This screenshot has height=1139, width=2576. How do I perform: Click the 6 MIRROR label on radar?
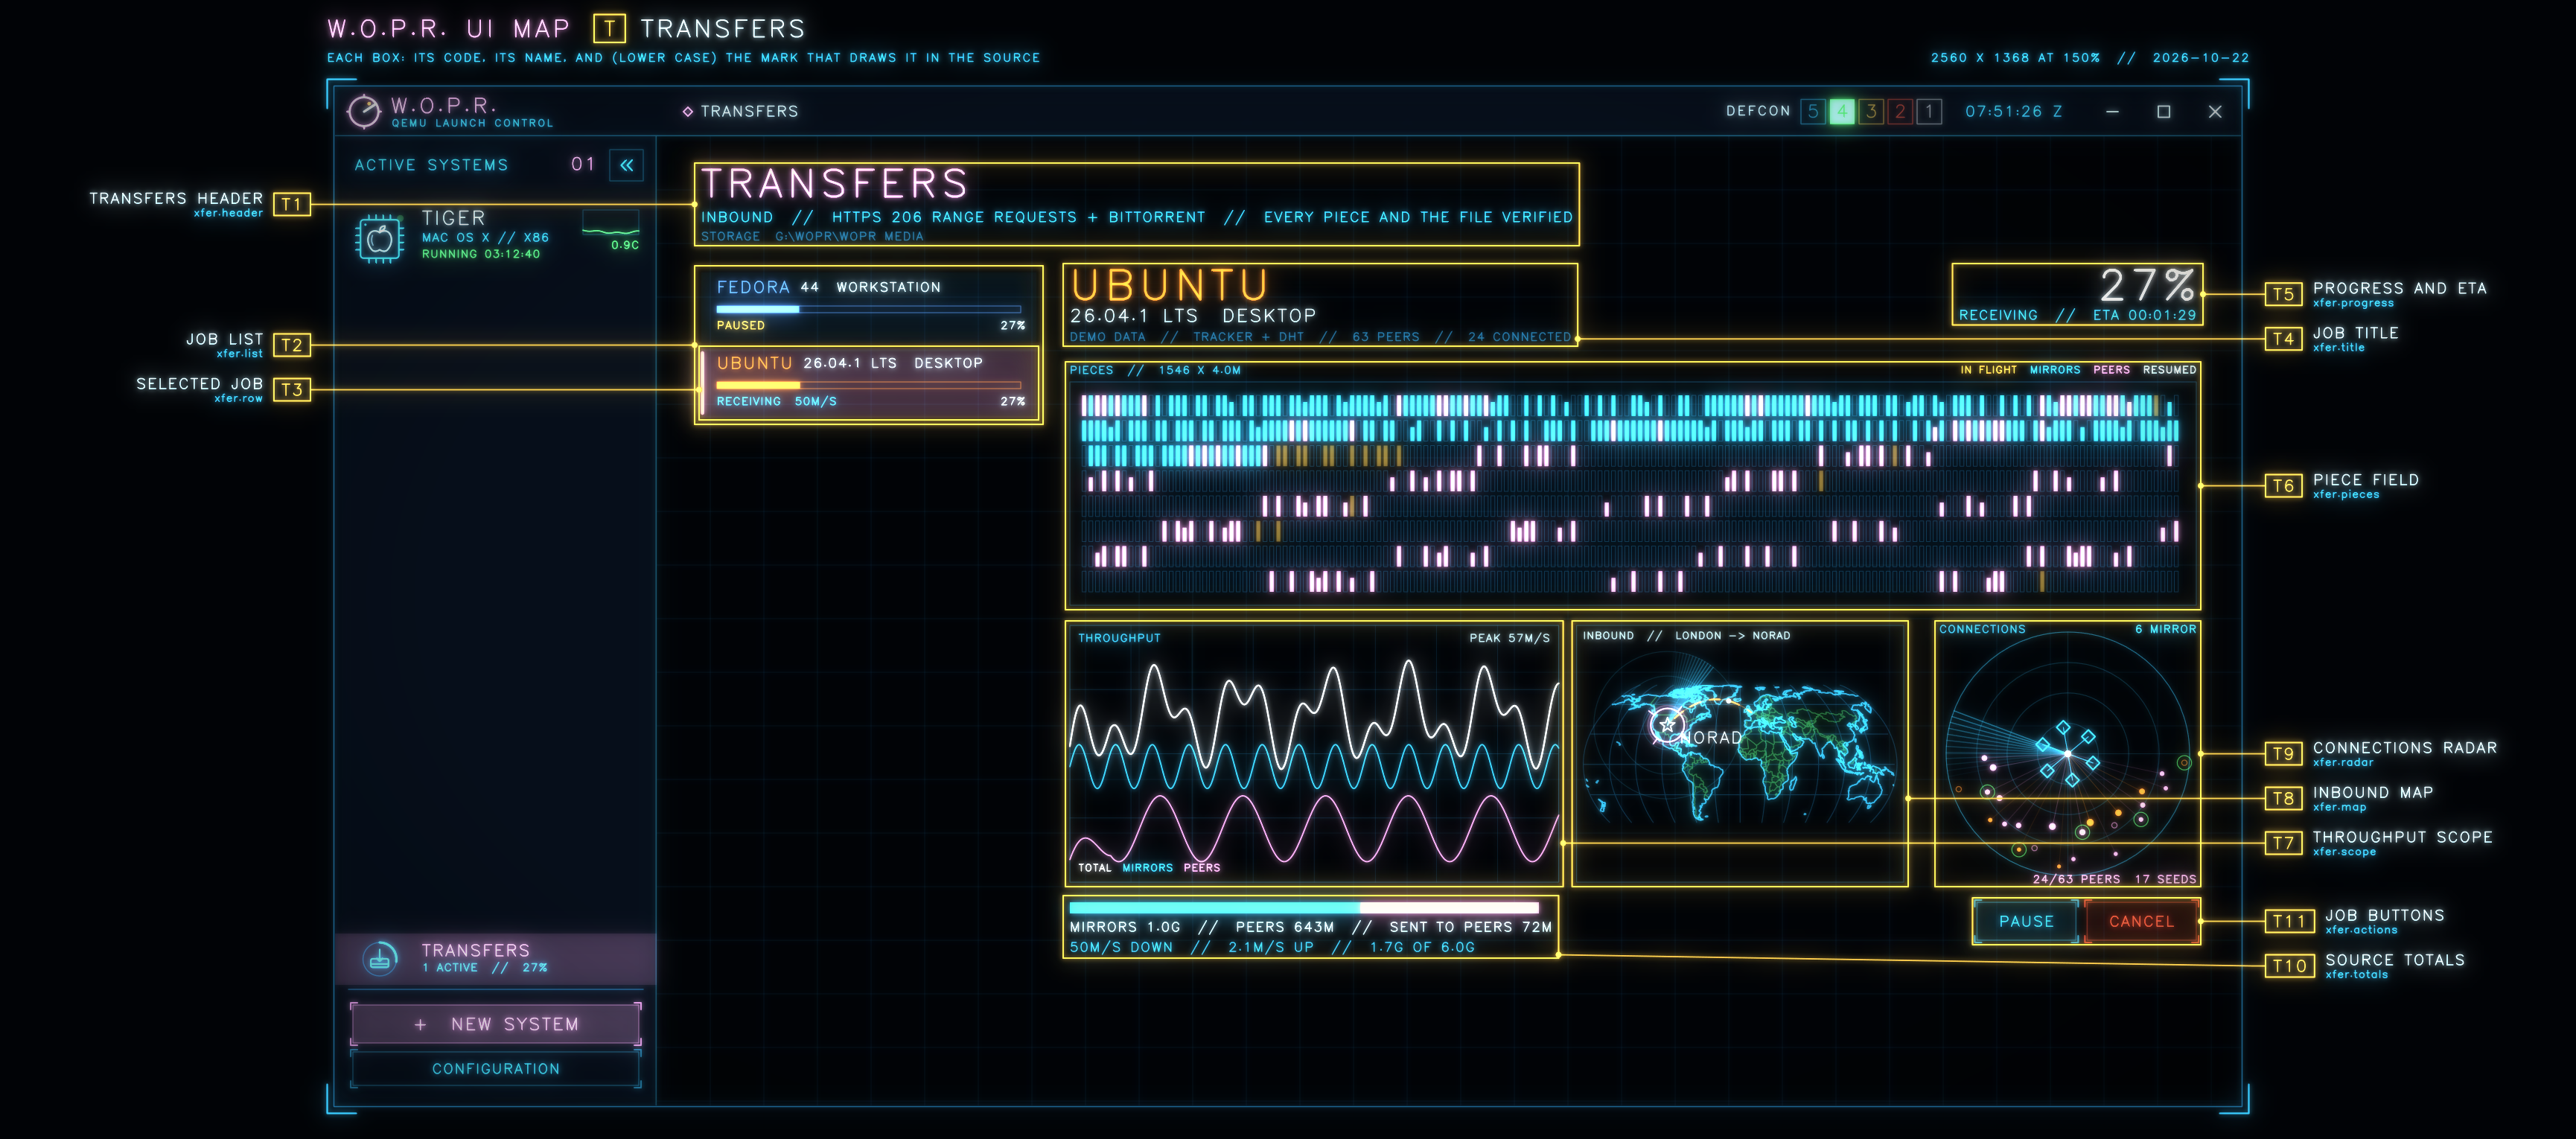click(2165, 629)
